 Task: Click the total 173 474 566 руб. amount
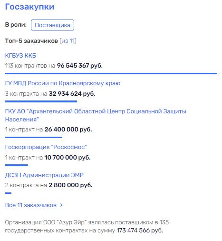pos(140,230)
